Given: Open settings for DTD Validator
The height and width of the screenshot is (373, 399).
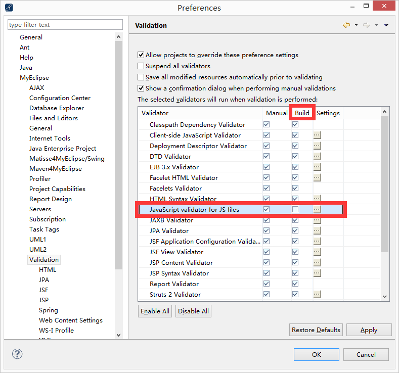Looking at the screenshot, I should click(317, 156).
